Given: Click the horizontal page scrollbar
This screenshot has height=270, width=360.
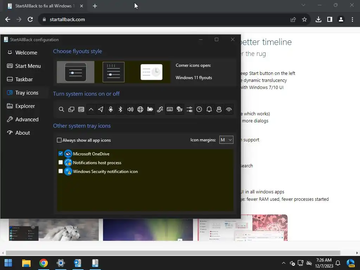Looking at the screenshot, I should (x=173, y=253).
